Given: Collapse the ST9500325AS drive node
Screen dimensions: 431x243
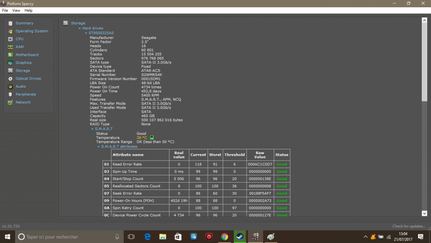Looking at the screenshot, I should coord(86,33).
